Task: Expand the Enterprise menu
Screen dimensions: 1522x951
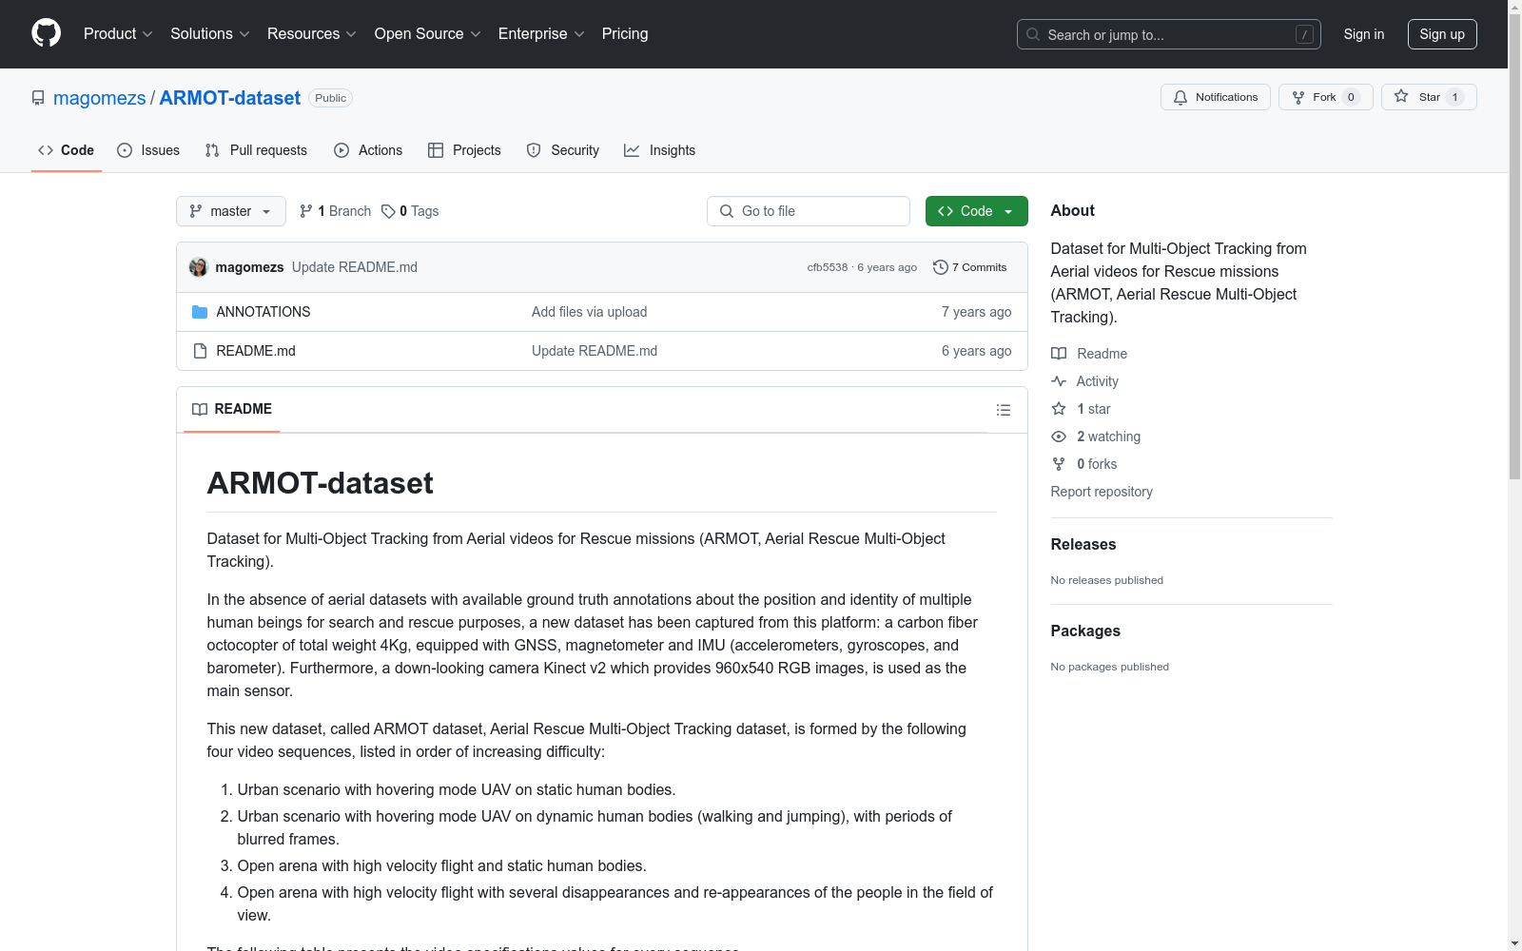Action: click(x=541, y=34)
